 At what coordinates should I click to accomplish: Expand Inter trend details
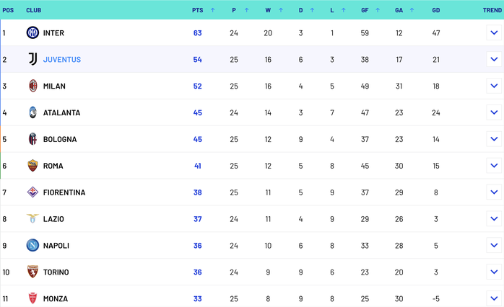point(494,32)
